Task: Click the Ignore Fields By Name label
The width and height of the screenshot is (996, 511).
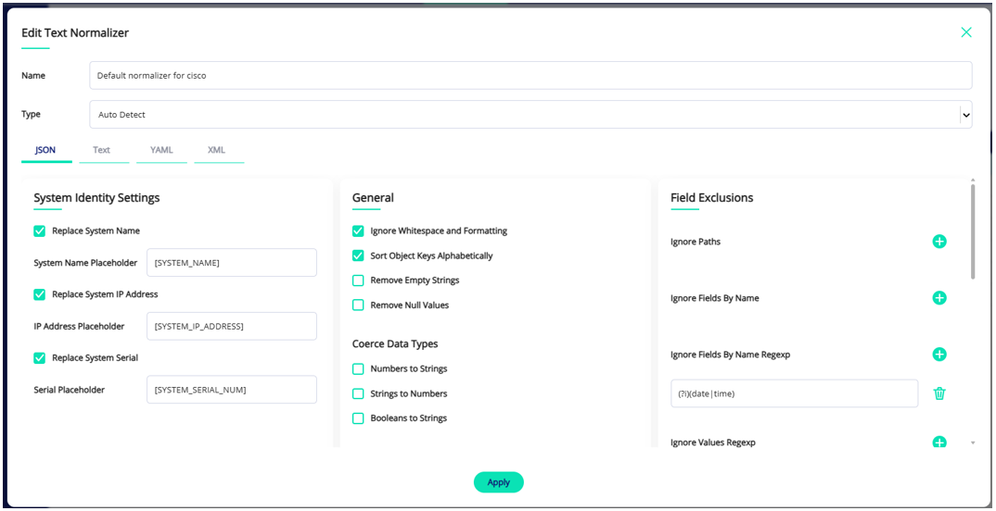Action: pyautogui.click(x=715, y=298)
